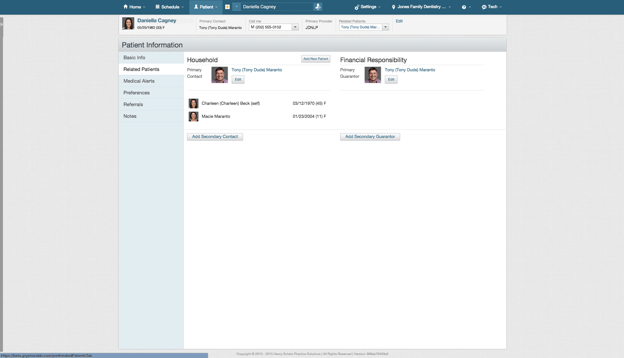This screenshot has width=624, height=358.
Task: Click the Add Secondary Contact button
Action: pos(215,137)
